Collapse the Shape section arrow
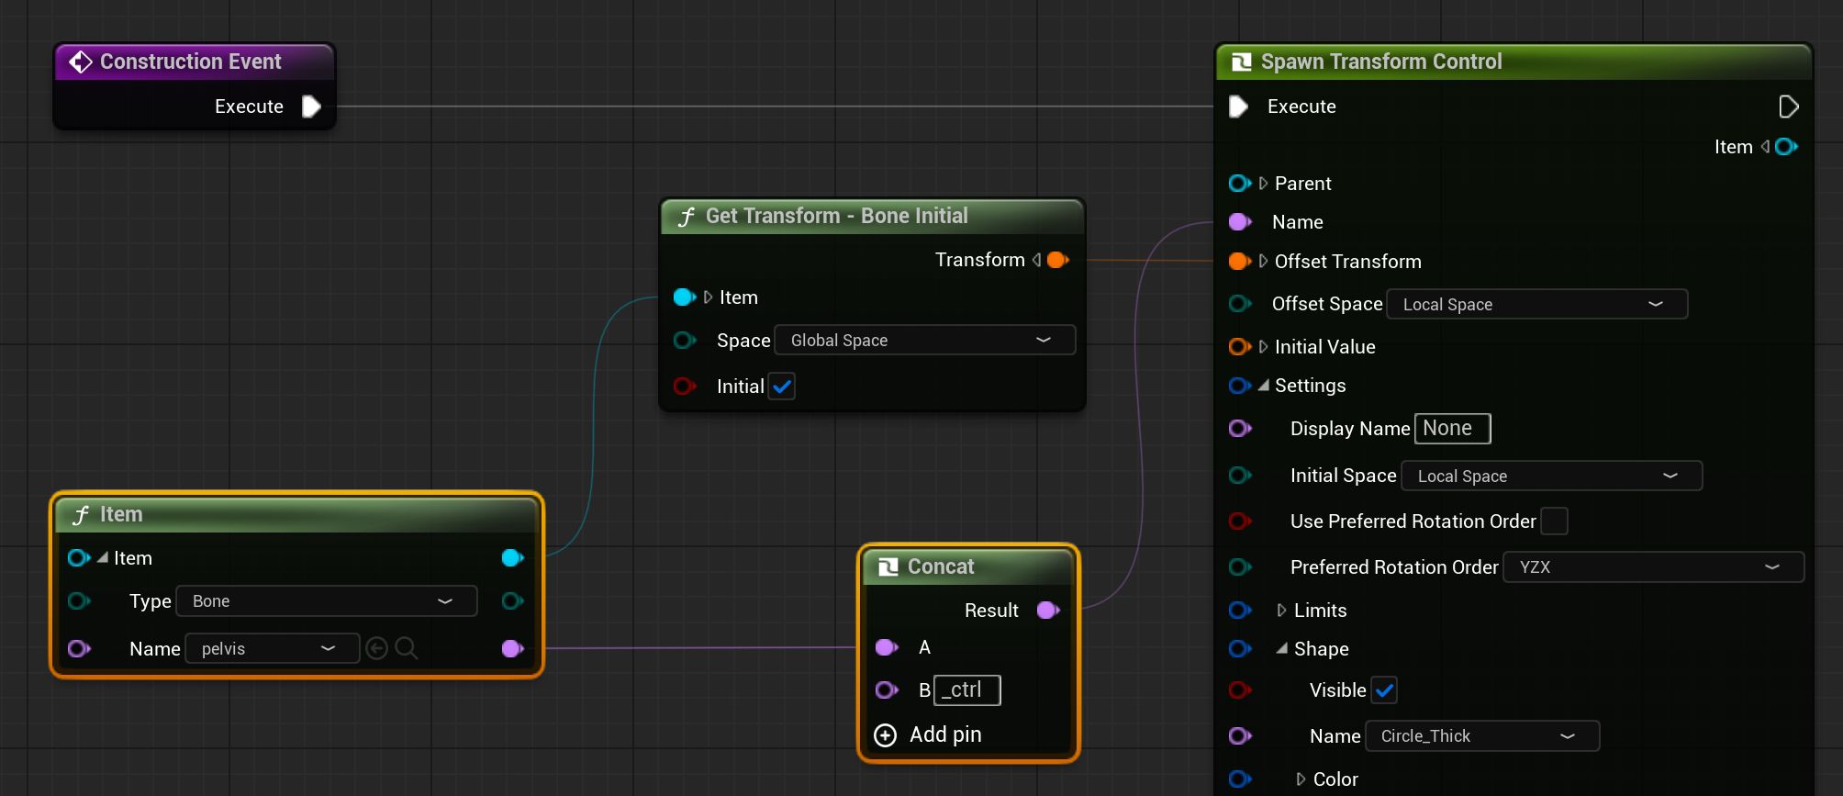The width and height of the screenshot is (1843, 796). [x=1282, y=648]
